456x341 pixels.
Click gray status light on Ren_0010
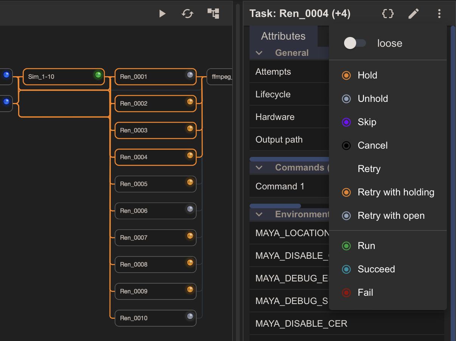pyautogui.click(x=190, y=316)
